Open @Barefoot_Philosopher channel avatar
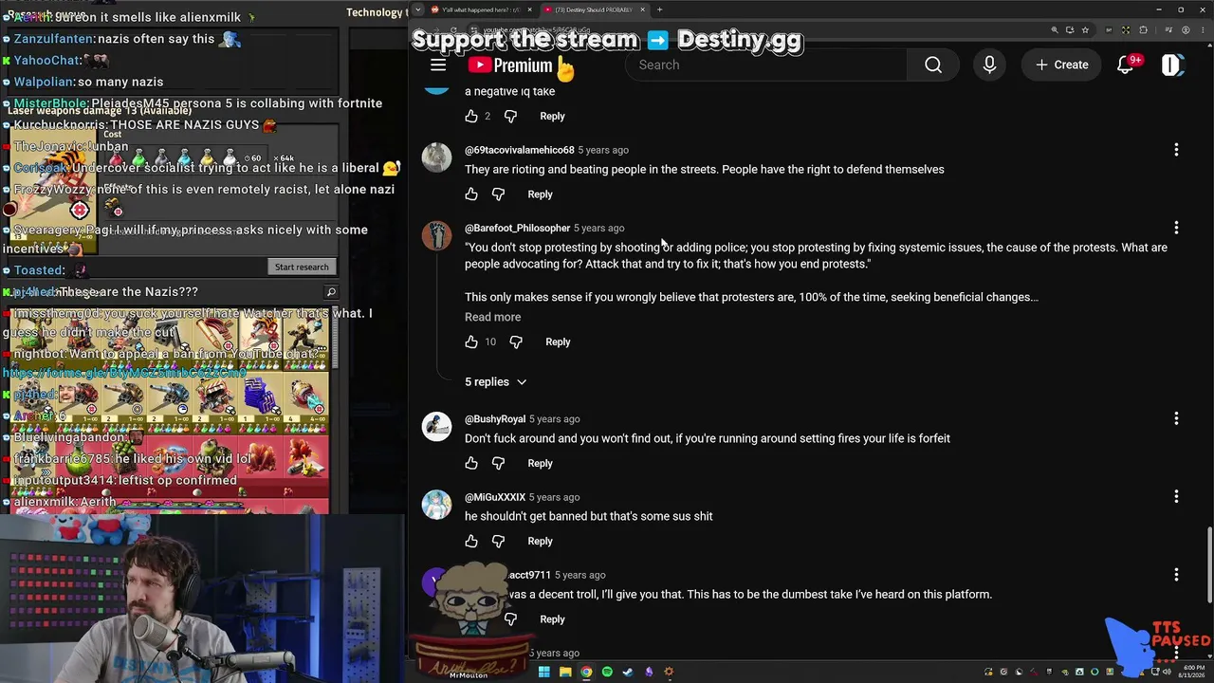 (436, 235)
